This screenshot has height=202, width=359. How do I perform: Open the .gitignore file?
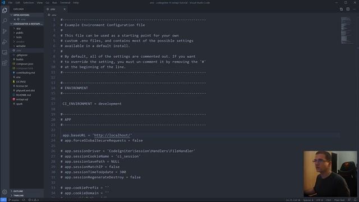pos(27,55)
